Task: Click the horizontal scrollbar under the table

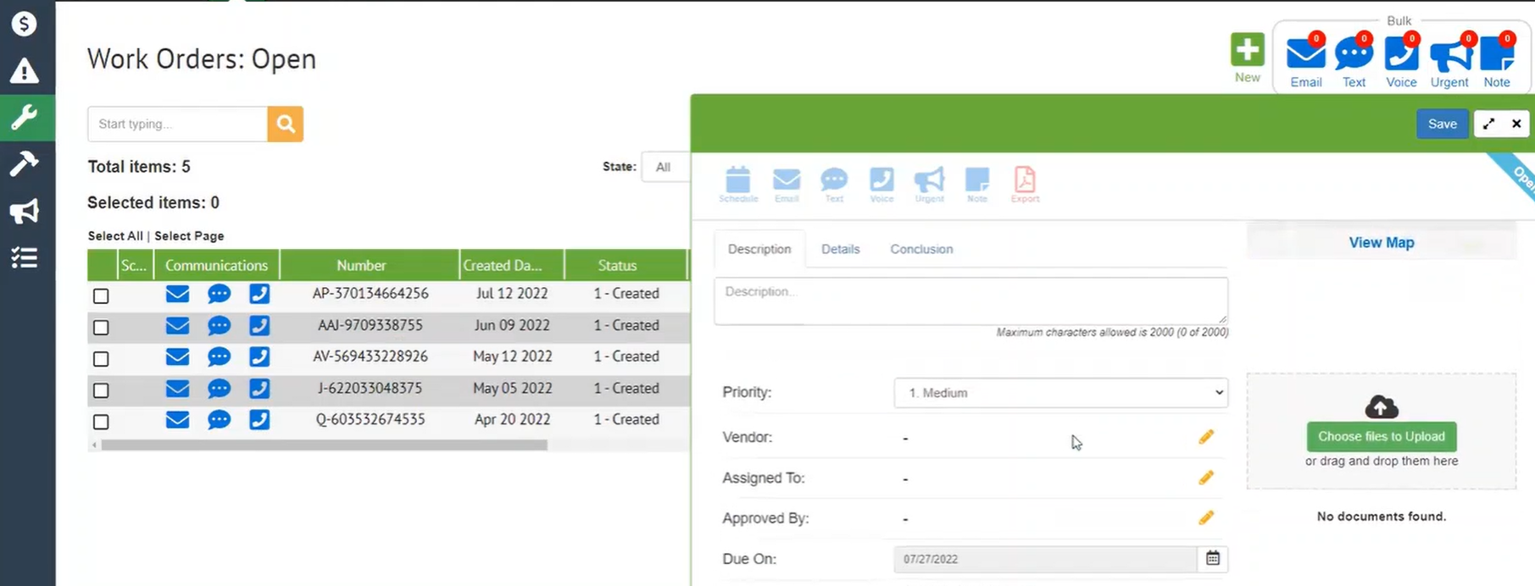Action: tap(322, 445)
